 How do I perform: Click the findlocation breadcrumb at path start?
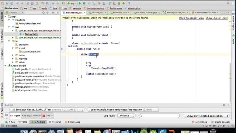click(10, 8)
